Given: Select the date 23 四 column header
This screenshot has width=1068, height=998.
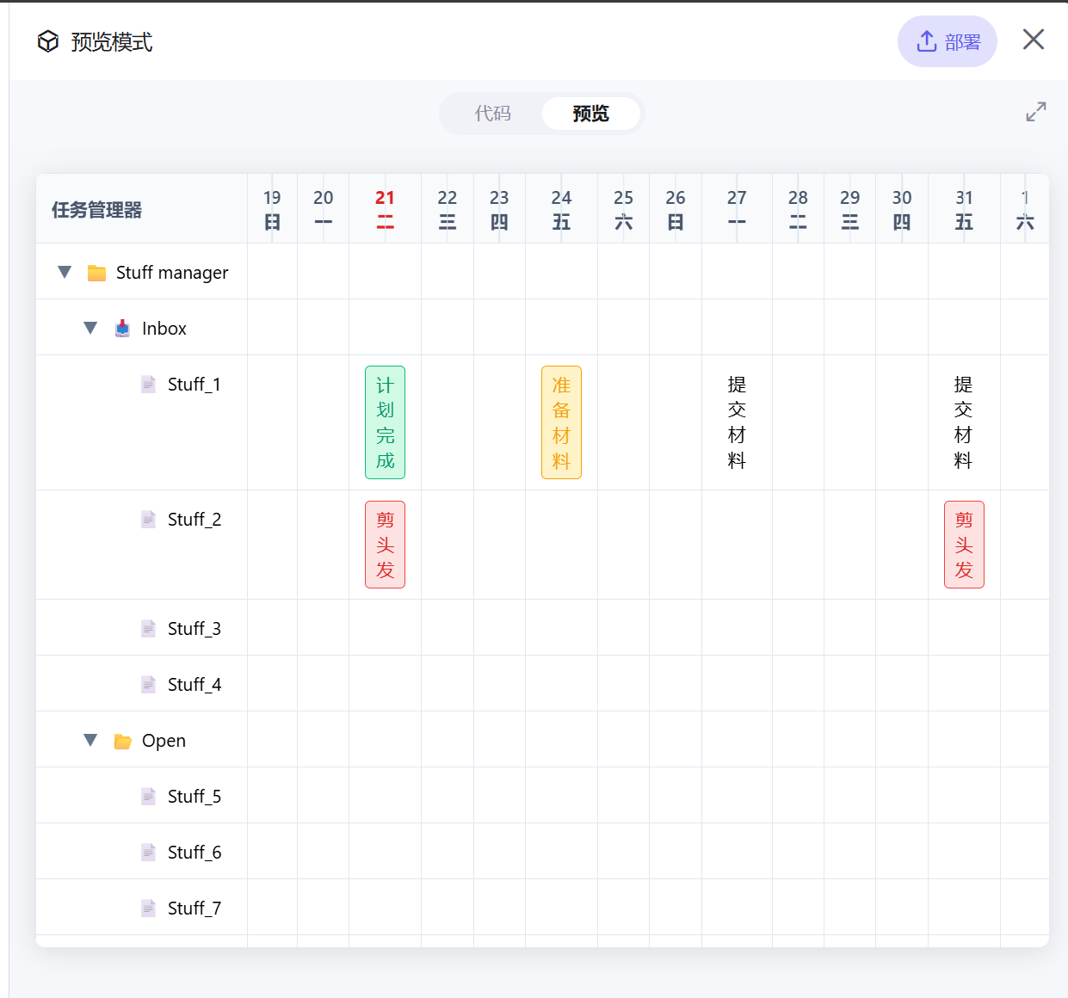Looking at the screenshot, I should [499, 209].
